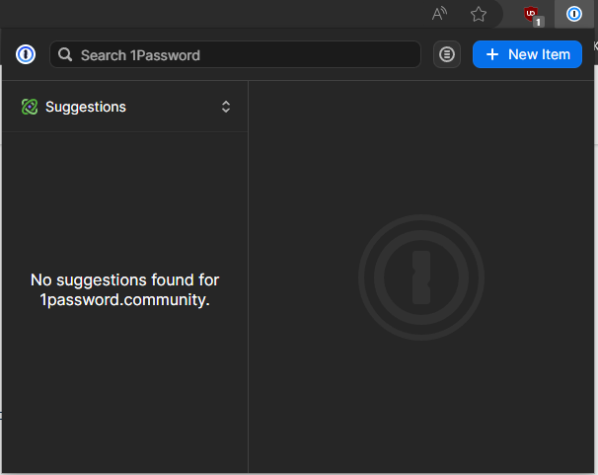Create a New Item
Screen dimensions: 598x475
[527, 54]
